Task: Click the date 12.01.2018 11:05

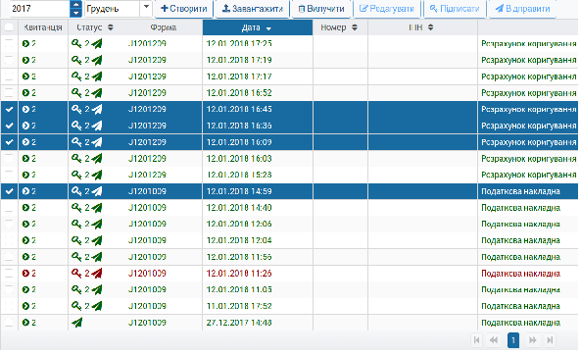Action: [x=239, y=289]
